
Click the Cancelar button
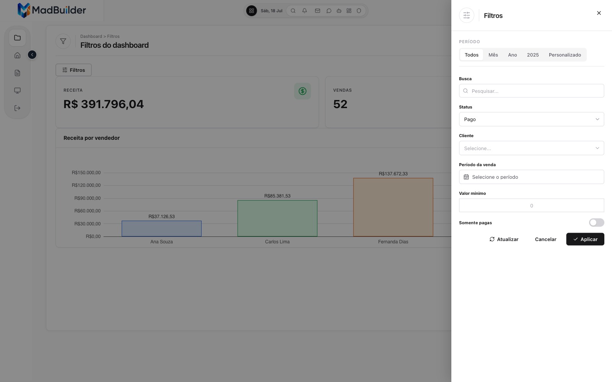[x=545, y=239]
